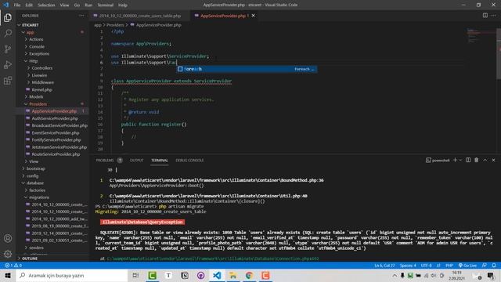The image size is (501, 282).
Task: Open Run and Debug view
Action: click(x=8, y=64)
